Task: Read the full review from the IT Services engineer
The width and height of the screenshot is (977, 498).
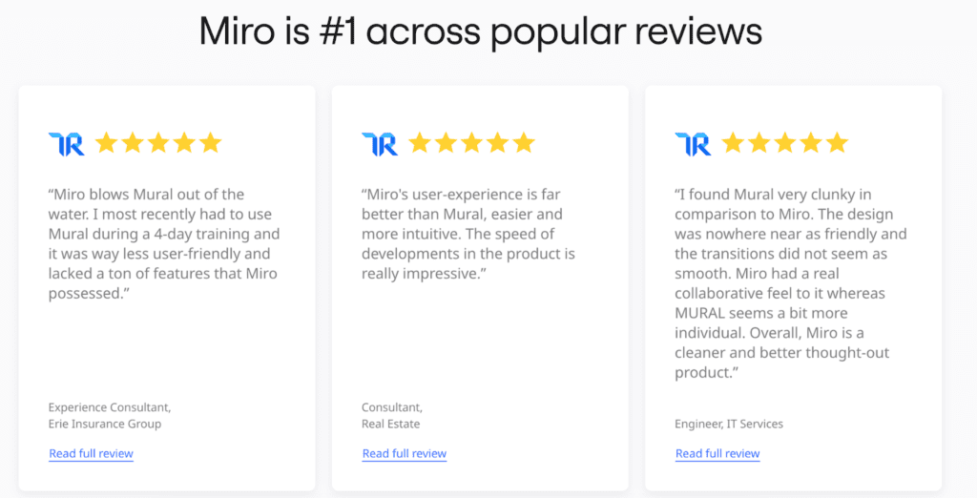Action: click(x=717, y=454)
